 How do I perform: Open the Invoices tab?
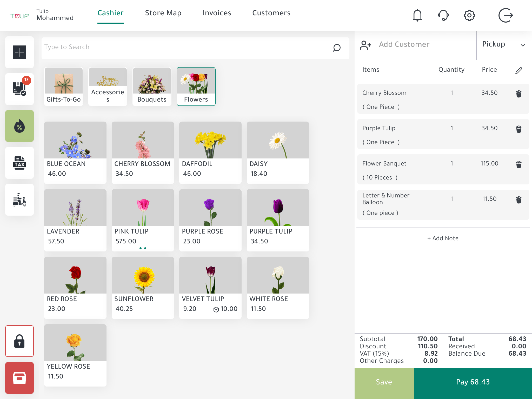click(217, 13)
